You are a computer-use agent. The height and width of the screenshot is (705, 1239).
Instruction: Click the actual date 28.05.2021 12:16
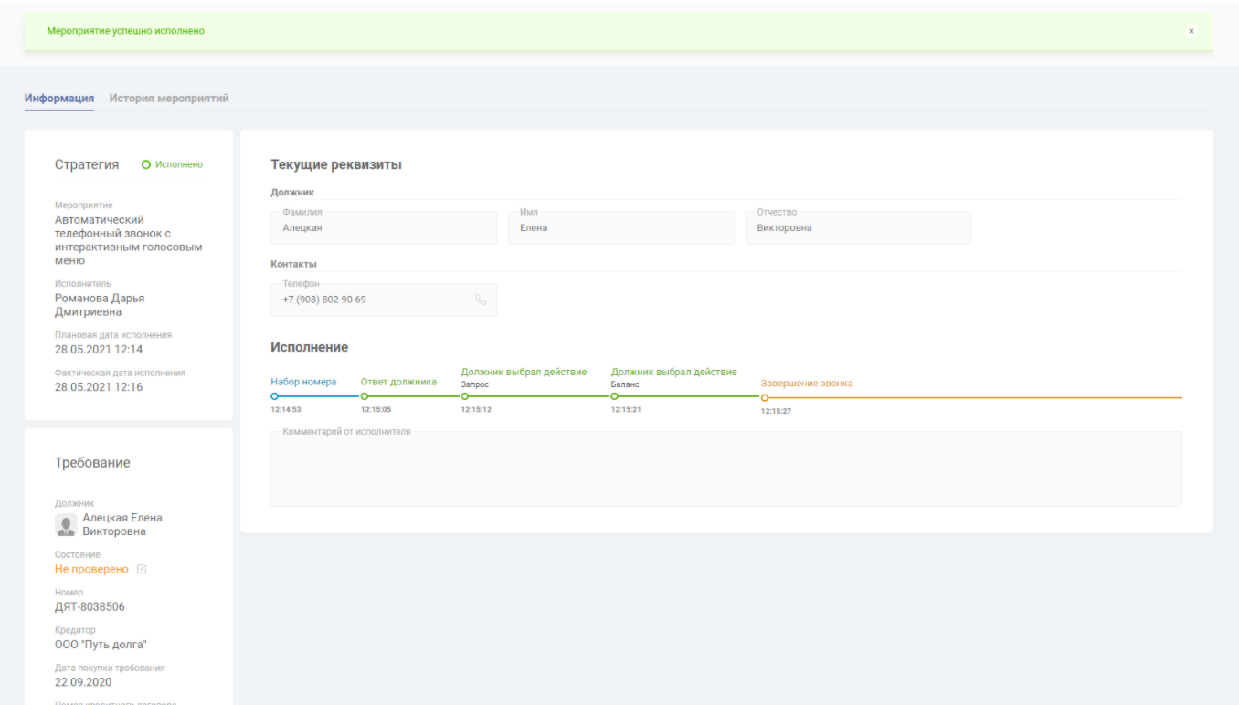click(x=99, y=387)
